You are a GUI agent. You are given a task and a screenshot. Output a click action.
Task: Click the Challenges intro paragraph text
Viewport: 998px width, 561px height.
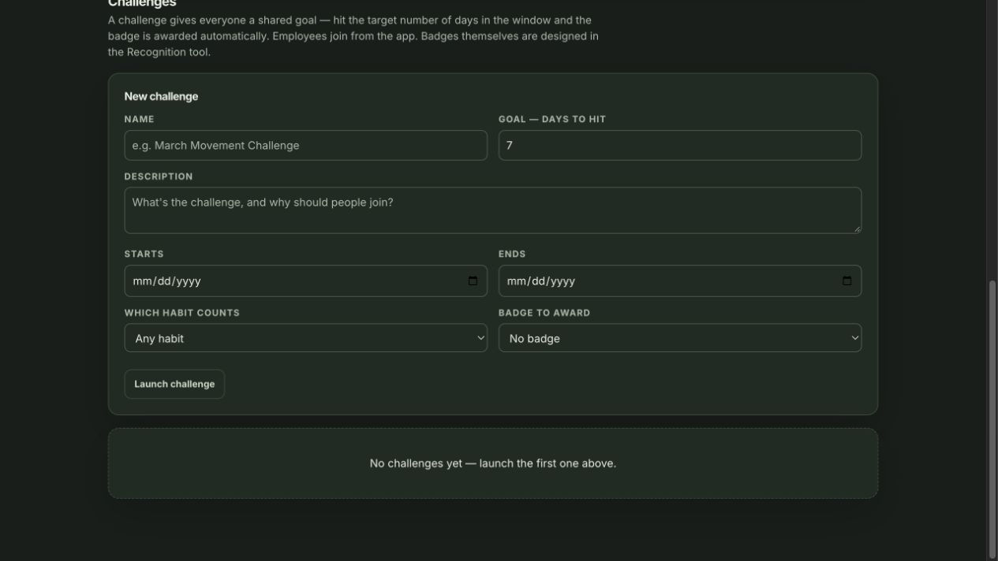coord(353,36)
